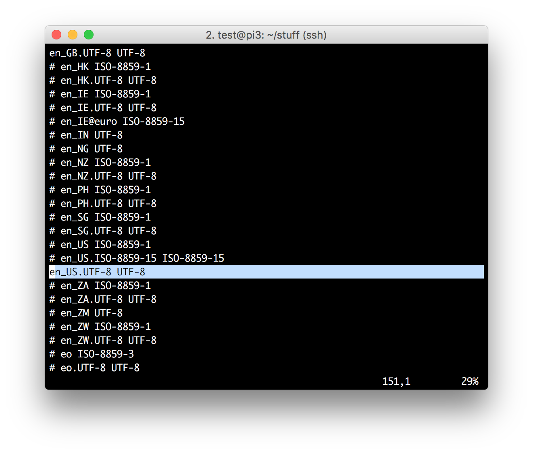
Task: Click the line '# en_IE ISO-8859-1'
Action: (100, 94)
